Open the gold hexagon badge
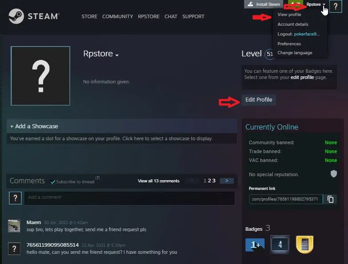348x264 pixels. 304,244
